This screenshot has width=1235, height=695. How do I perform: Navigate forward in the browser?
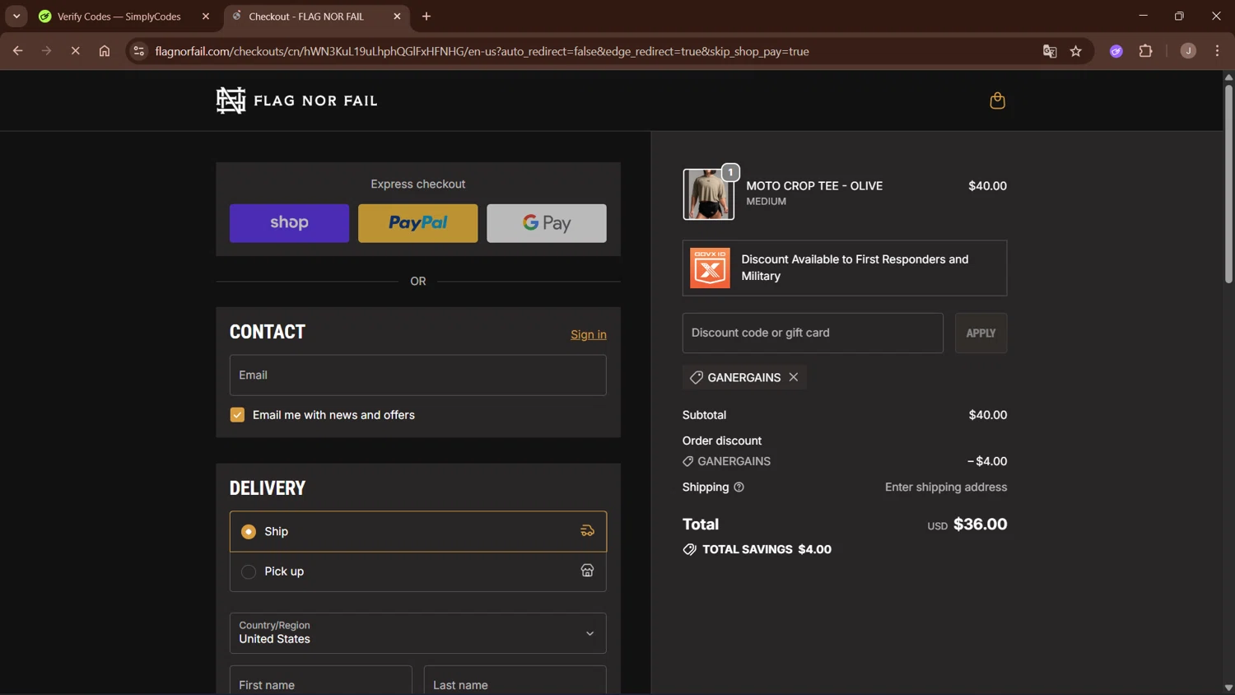(46, 51)
